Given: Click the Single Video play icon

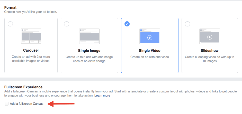Looking at the screenshot, I should (150, 37).
